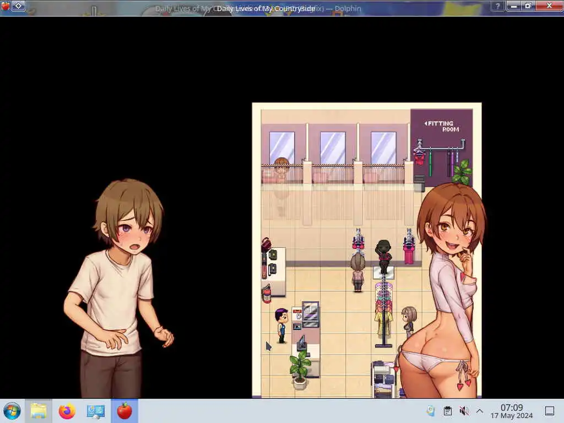Open the window menu tomato icon in titlebar
This screenshot has height=423, width=564.
point(6,6)
